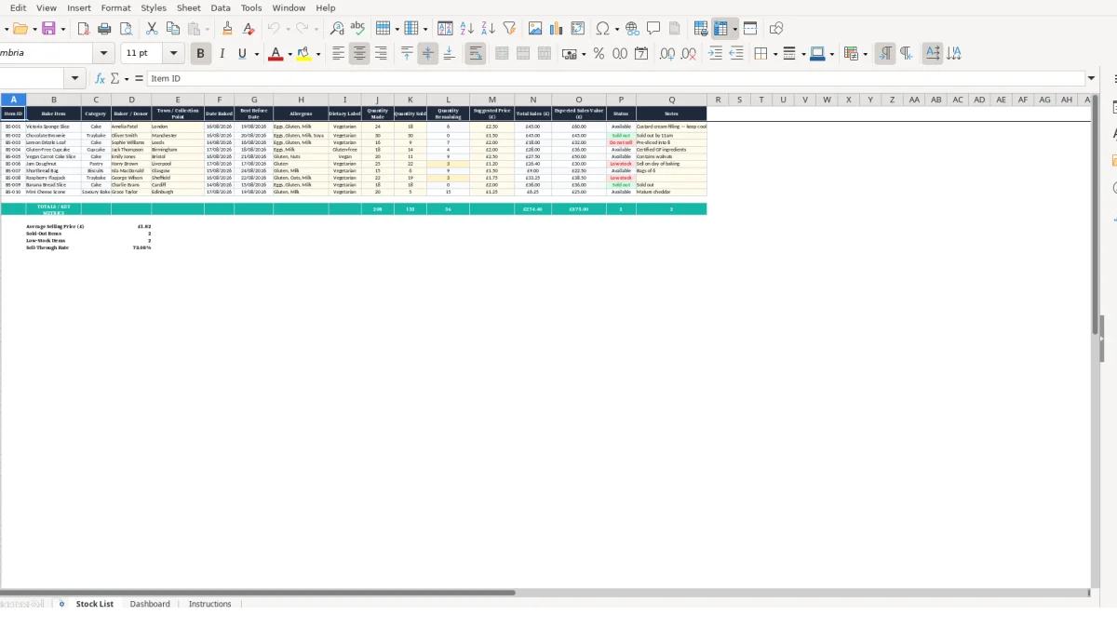Expand the Borders dropdown arrow
The image size is (1117, 628).
pos(774,54)
